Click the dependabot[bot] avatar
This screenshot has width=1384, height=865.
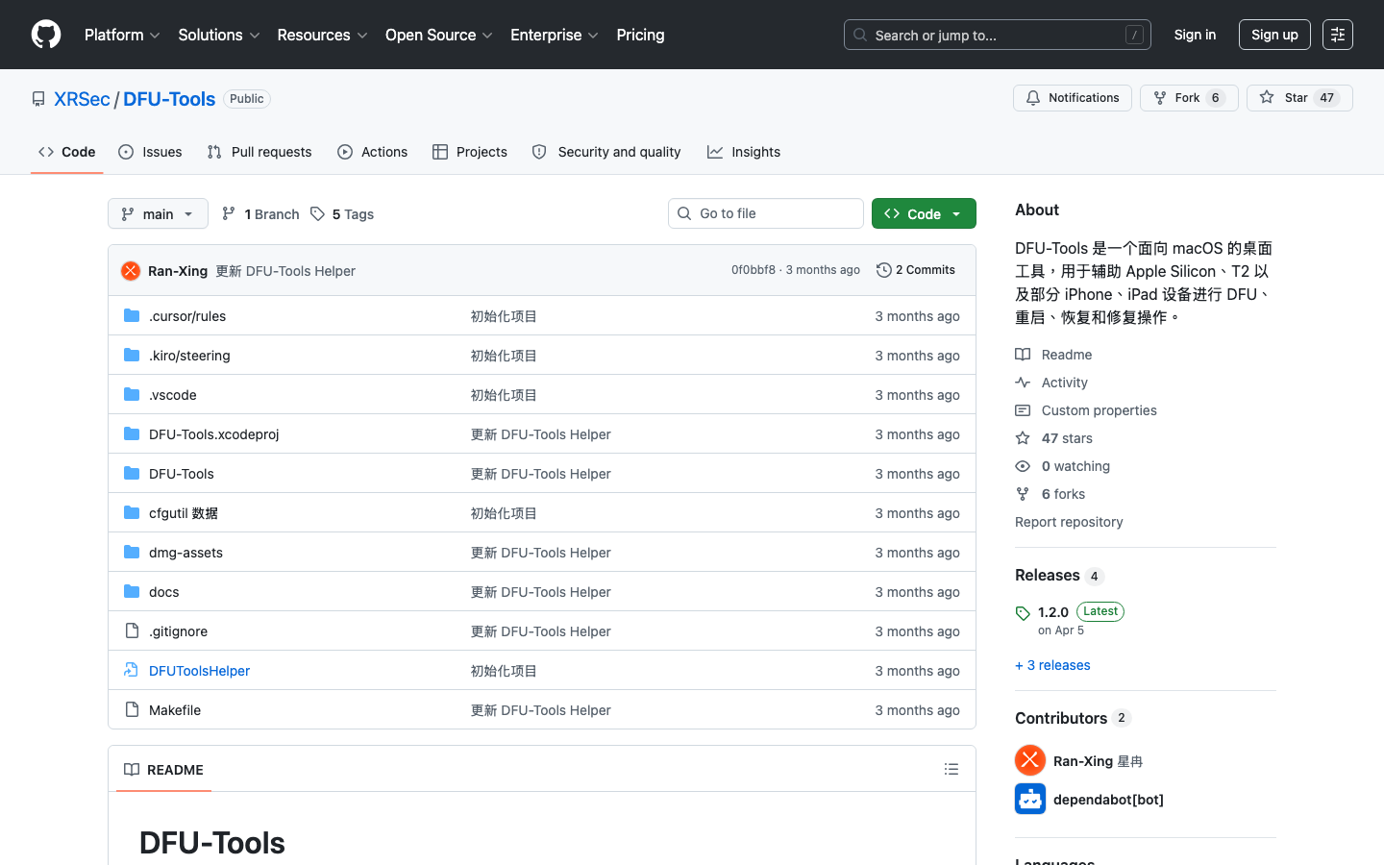pos(1030,799)
